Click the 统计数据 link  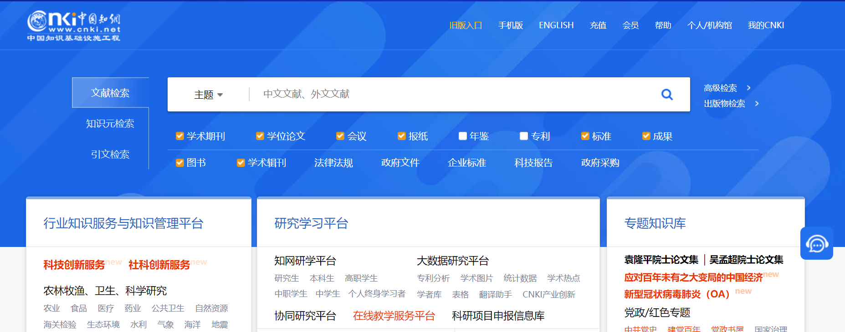coord(520,278)
